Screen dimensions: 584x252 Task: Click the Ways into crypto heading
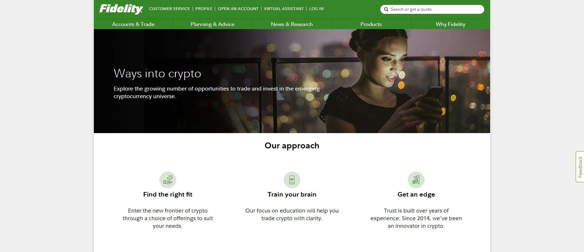(157, 74)
